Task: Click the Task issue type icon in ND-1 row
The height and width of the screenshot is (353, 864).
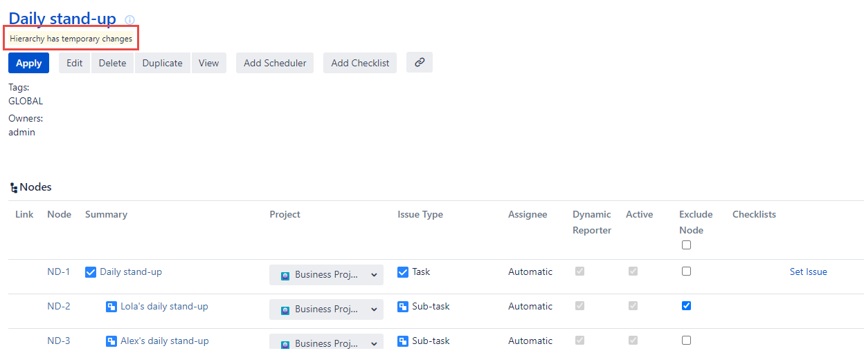Action: click(x=403, y=272)
